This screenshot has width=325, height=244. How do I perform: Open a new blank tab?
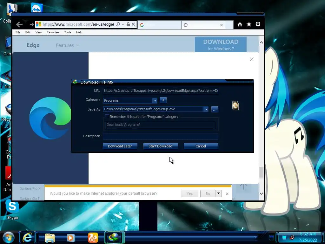tap(229, 25)
